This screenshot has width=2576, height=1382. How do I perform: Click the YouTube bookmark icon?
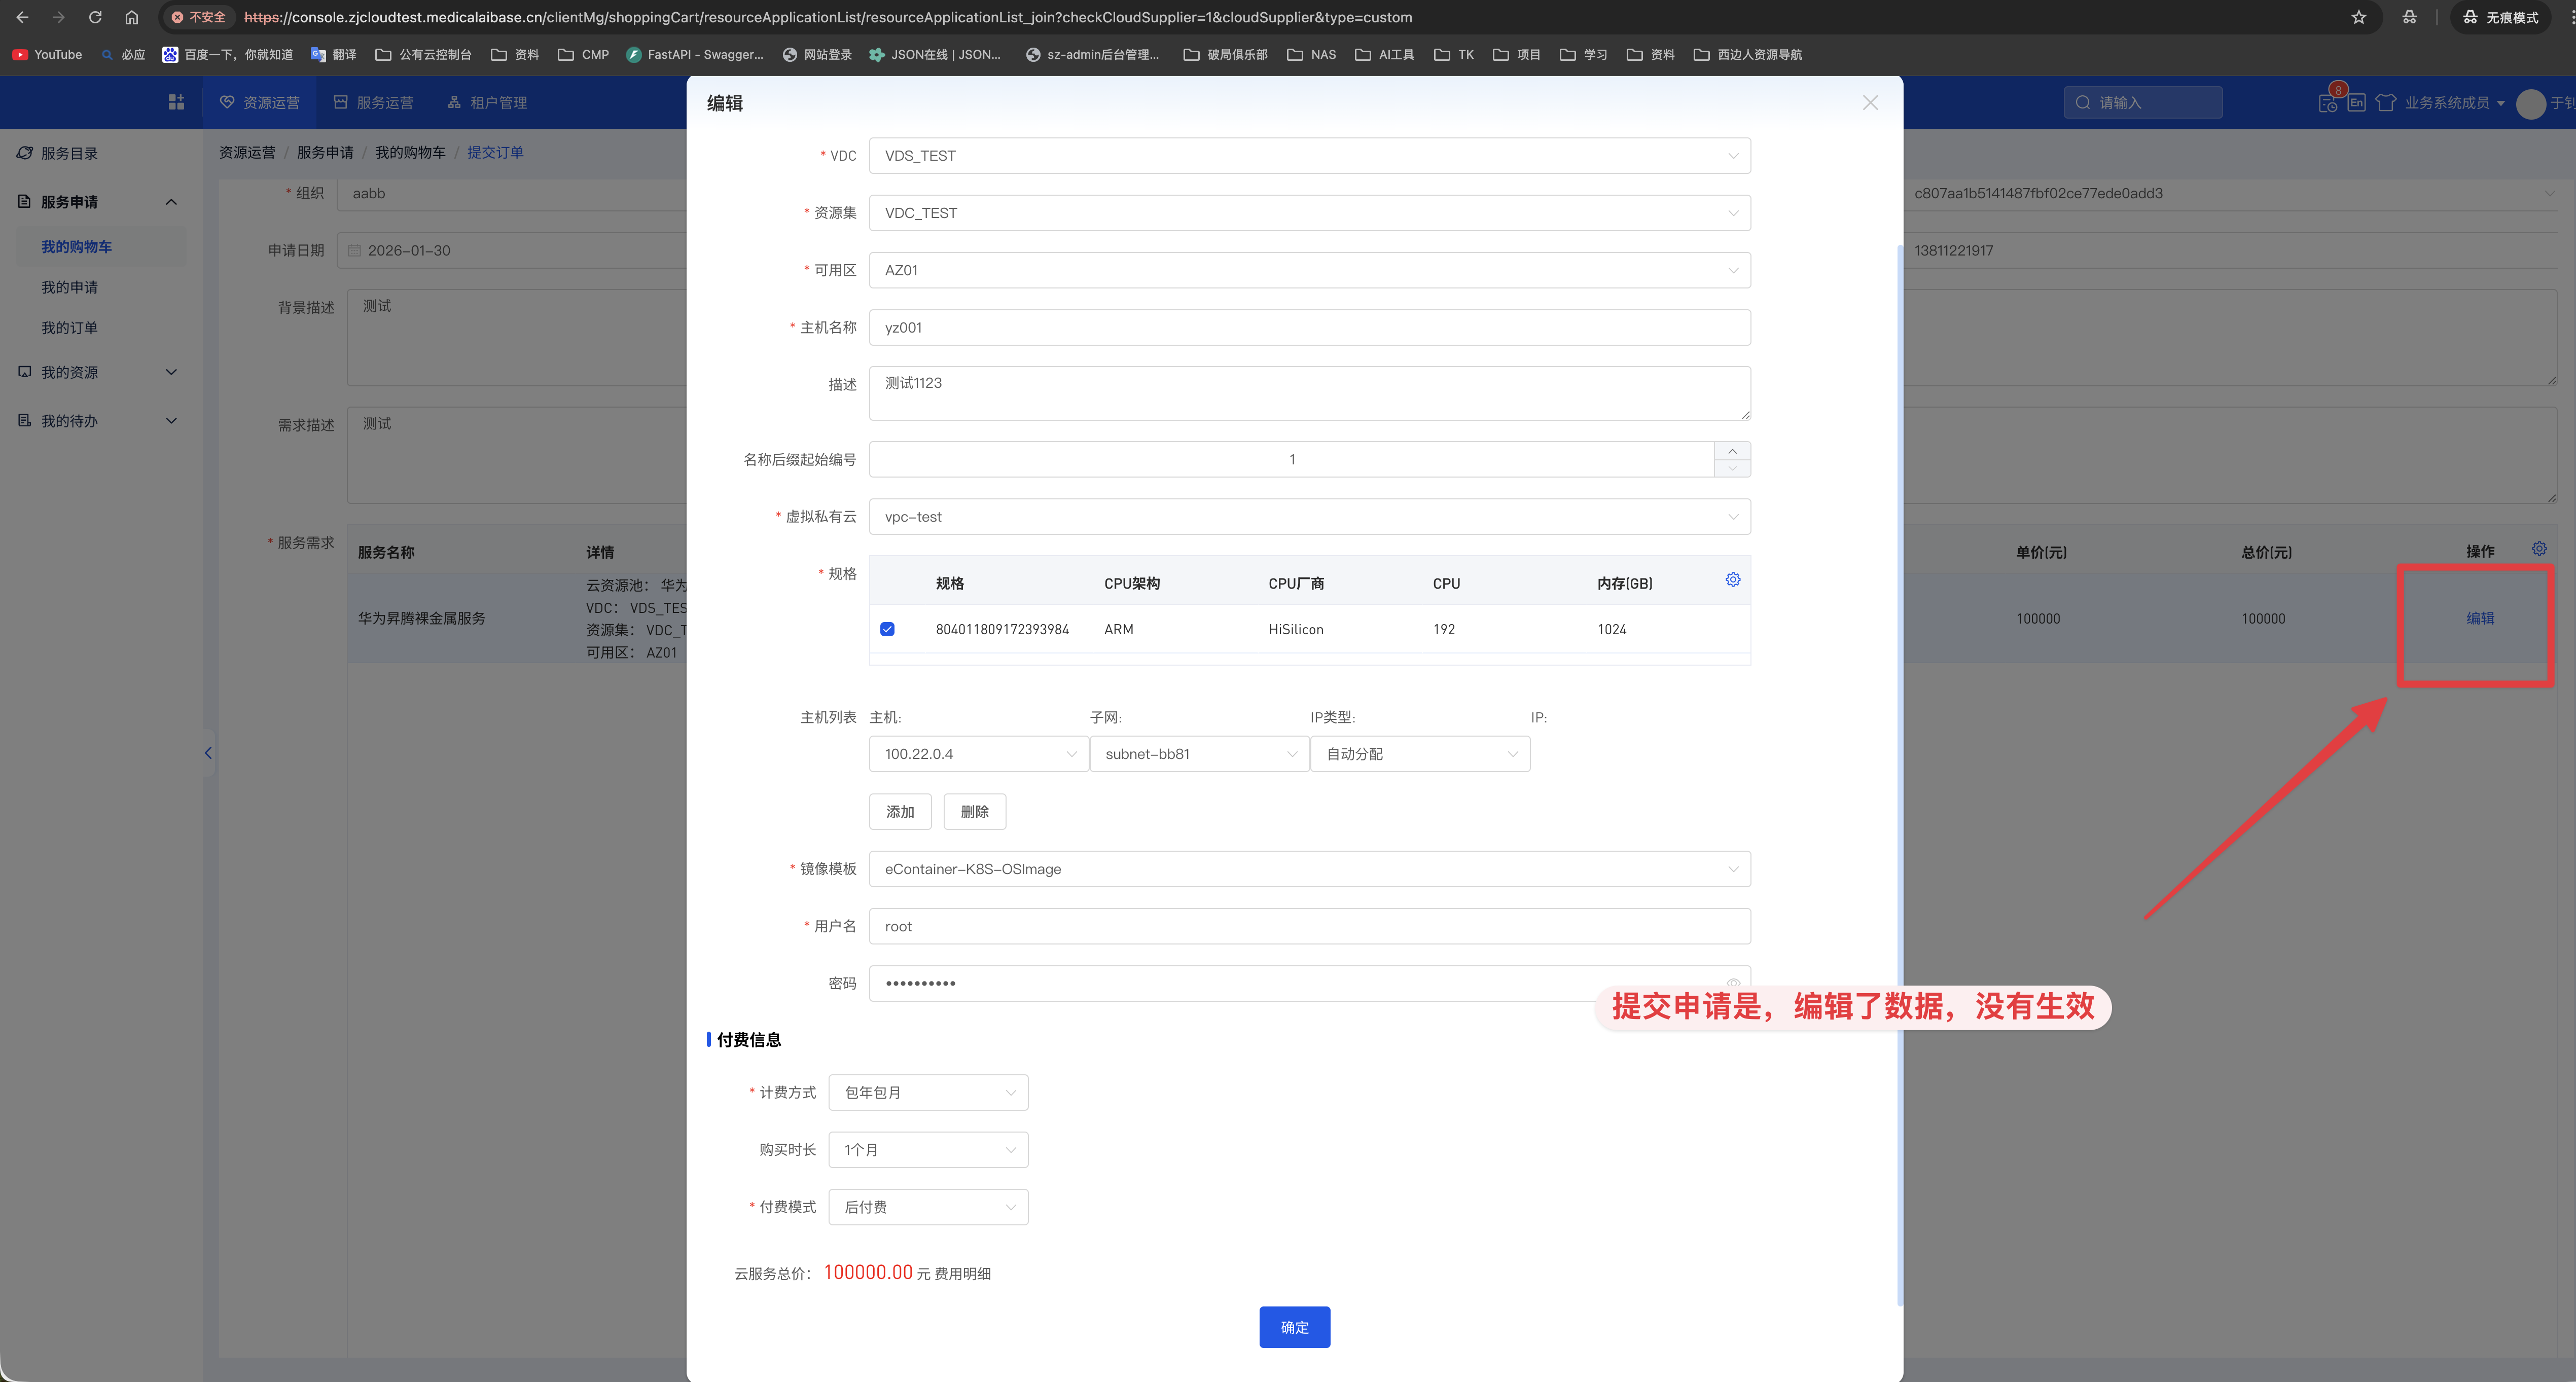[19, 54]
